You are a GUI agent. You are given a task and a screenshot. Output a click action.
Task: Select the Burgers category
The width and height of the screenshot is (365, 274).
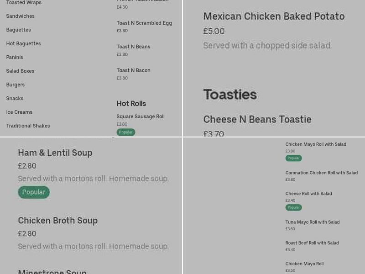[15, 84]
